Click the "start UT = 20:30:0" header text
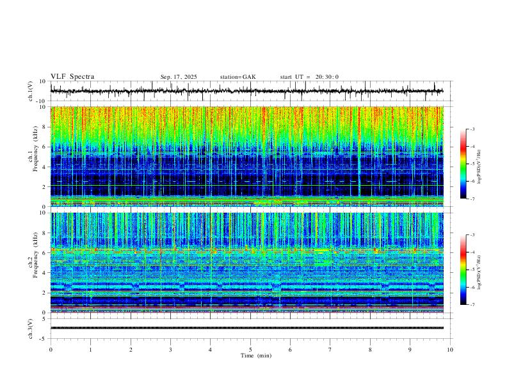This screenshot has width=507, height=392. tap(309, 77)
